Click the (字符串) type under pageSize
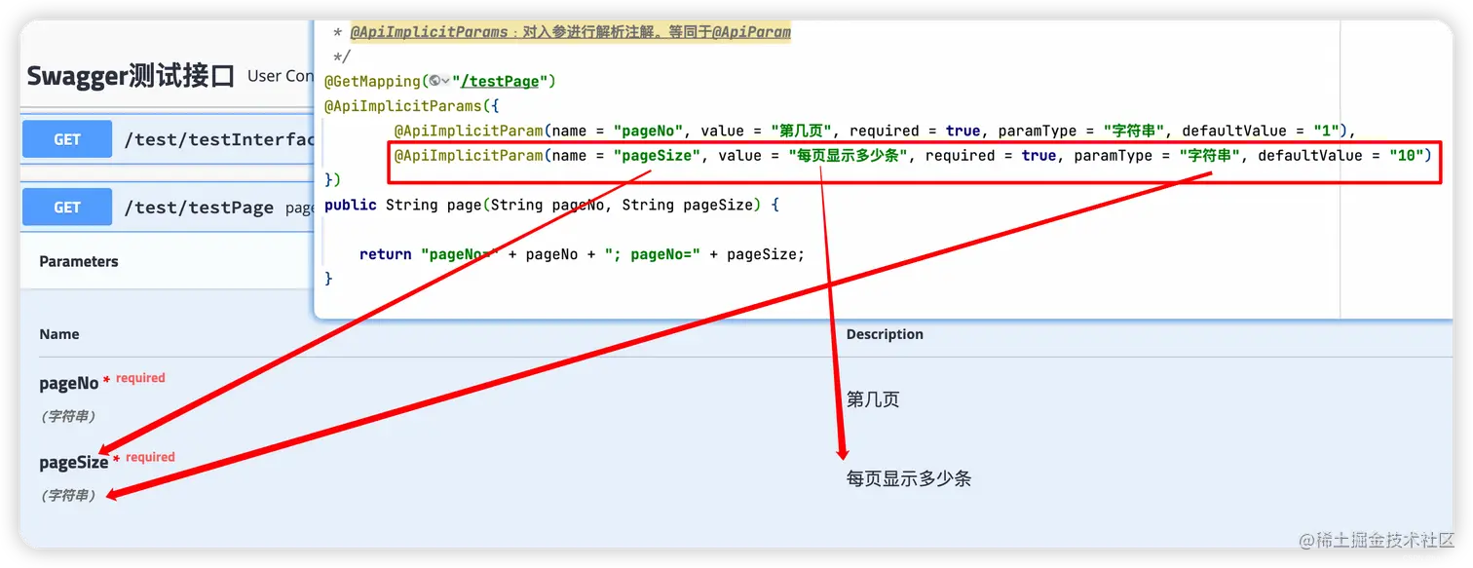The image size is (1473, 568). pyautogui.click(x=68, y=495)
